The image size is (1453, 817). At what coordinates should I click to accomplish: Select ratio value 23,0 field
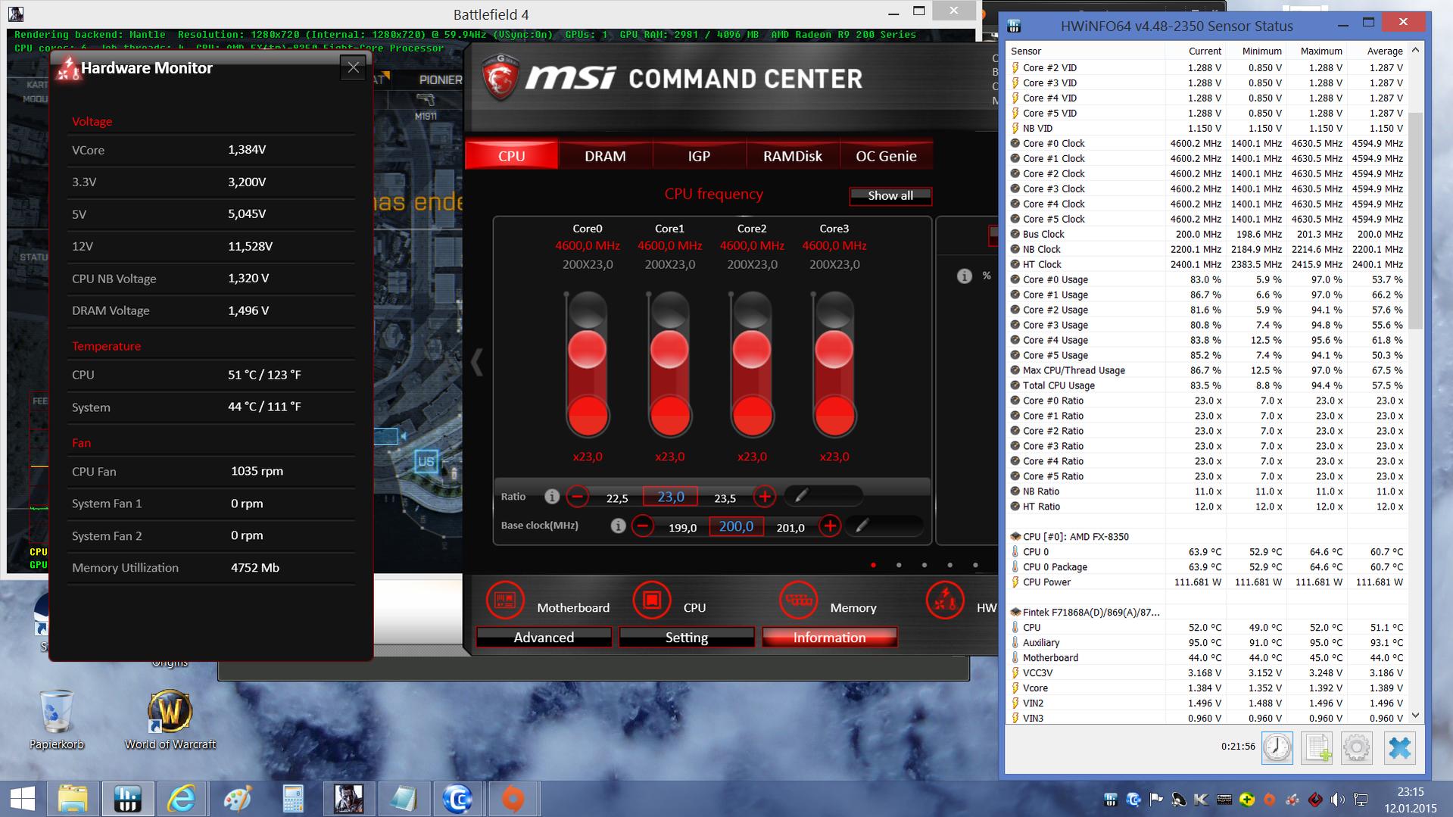click(x=670, y=497)
